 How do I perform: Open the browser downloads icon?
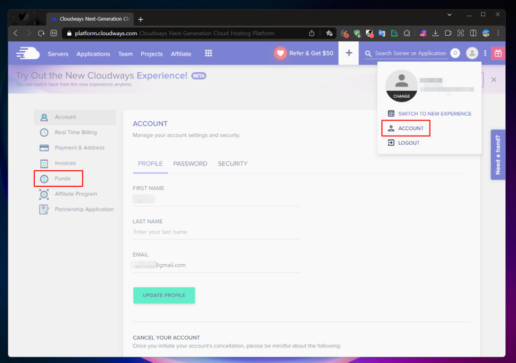point(435,33)
